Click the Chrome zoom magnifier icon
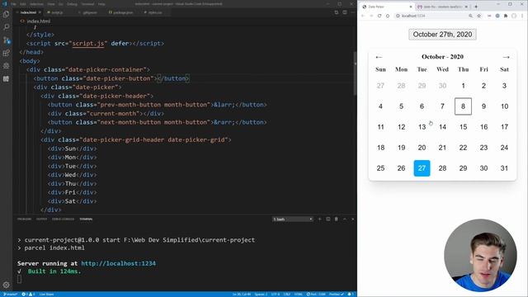 point(470,16)
